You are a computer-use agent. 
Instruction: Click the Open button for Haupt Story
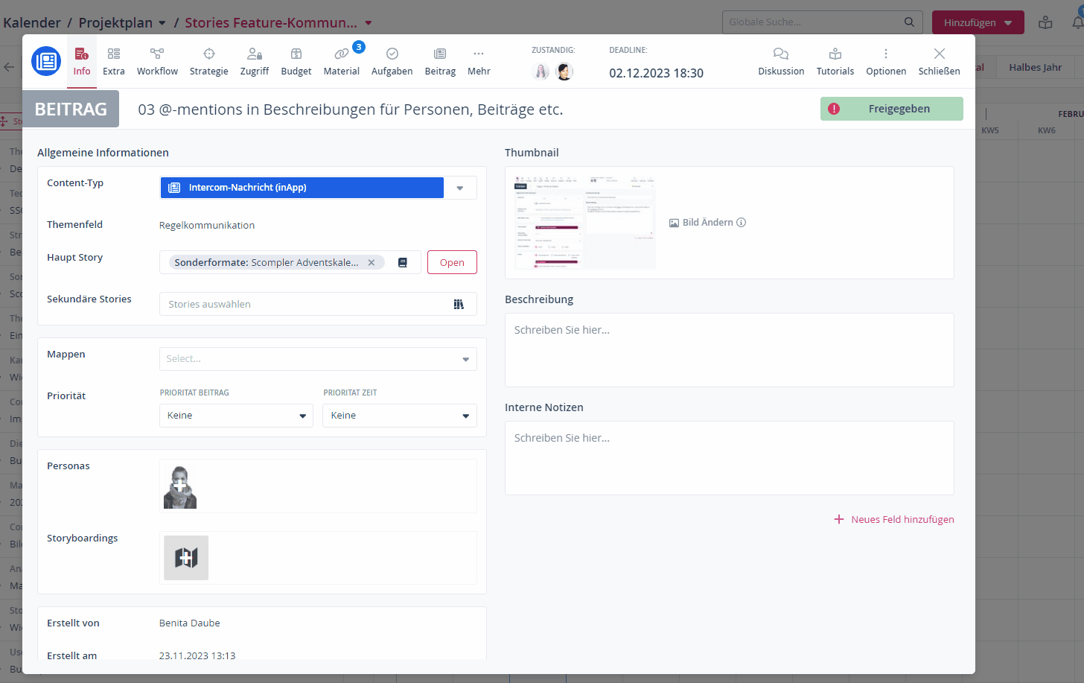(x=452, y=262)
